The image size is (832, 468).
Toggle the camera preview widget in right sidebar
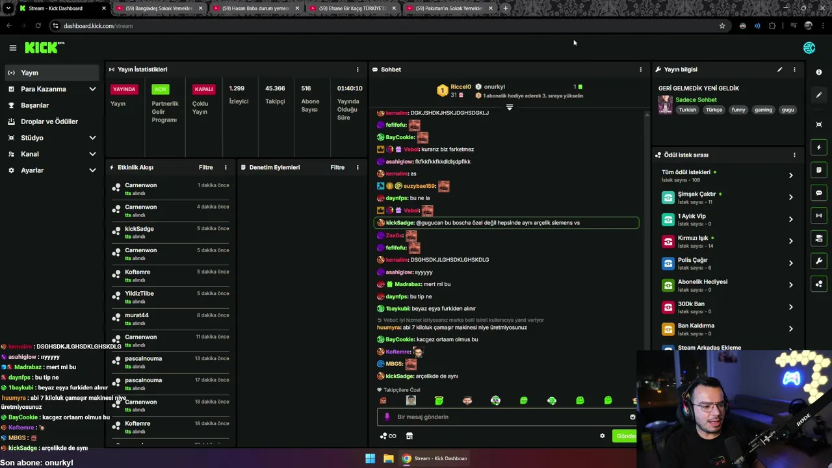point(819,239)
